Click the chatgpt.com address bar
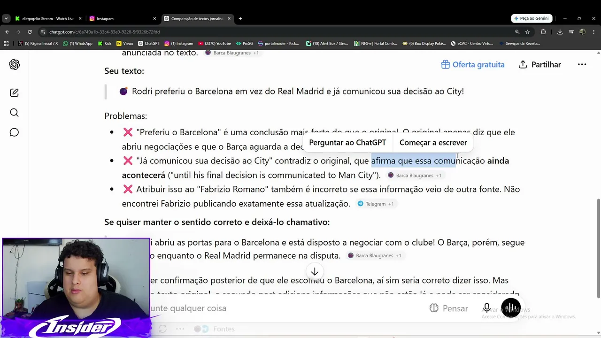Image resolution: width=601 pixels, height=338 pixels. (x=277, y=32)
